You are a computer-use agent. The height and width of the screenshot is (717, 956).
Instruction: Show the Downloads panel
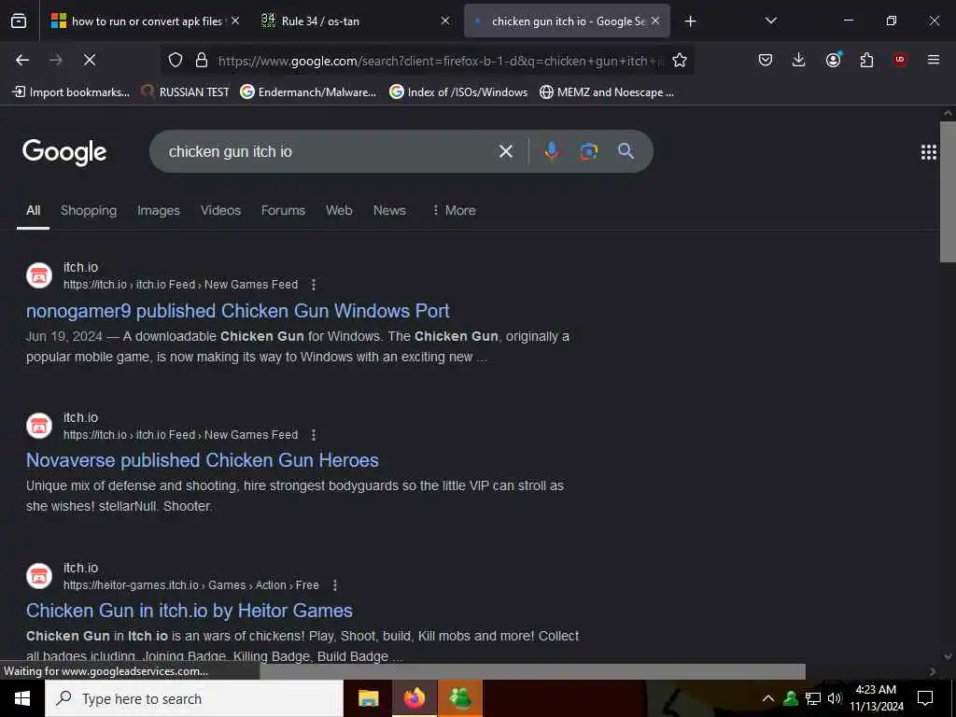[x=799, y=60]
